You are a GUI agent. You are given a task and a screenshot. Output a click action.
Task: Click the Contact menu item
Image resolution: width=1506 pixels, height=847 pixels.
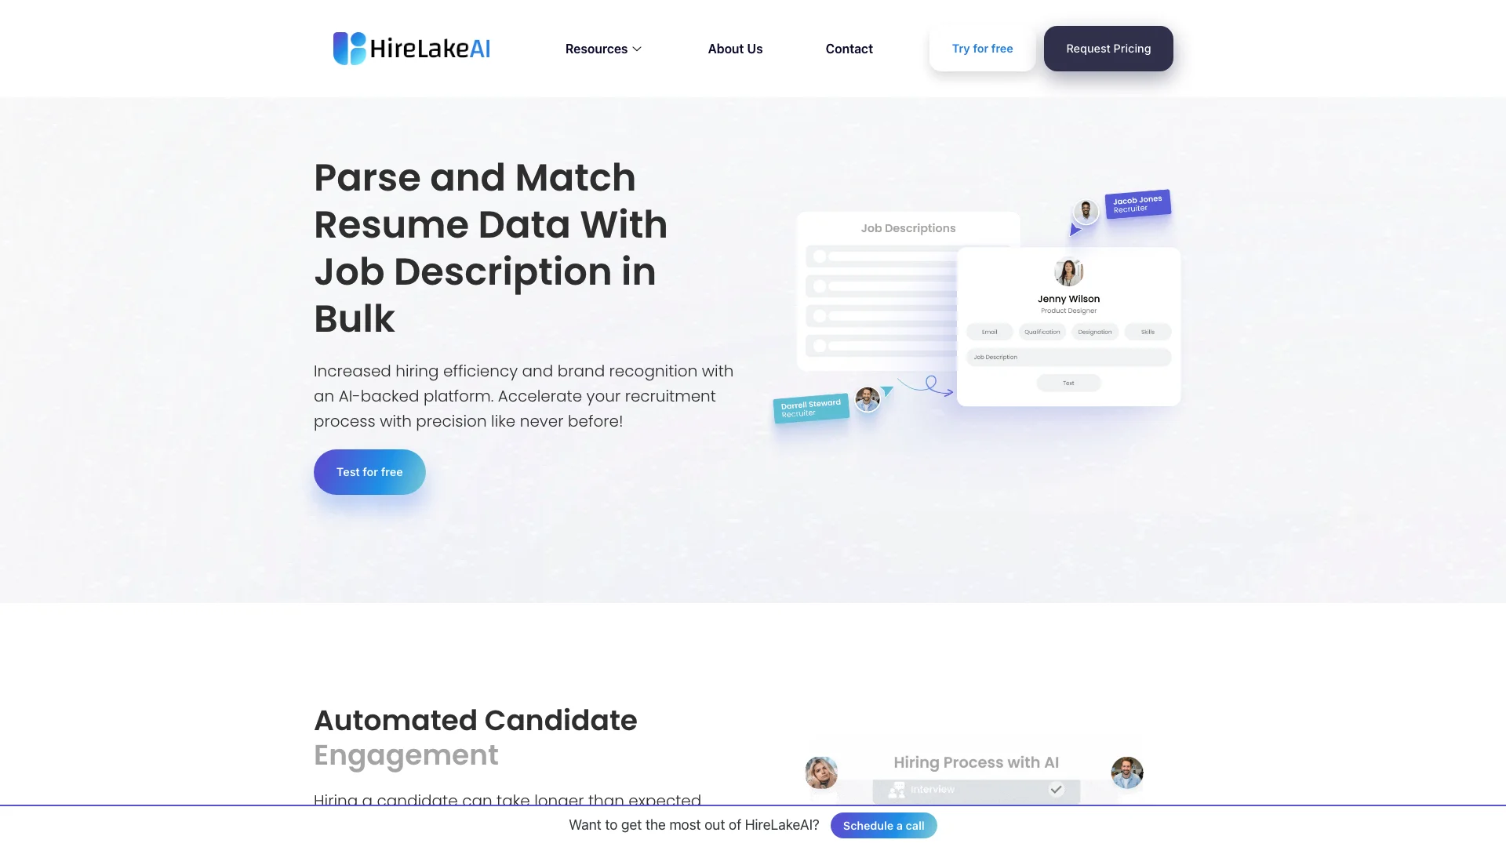(x=849, y=49)
